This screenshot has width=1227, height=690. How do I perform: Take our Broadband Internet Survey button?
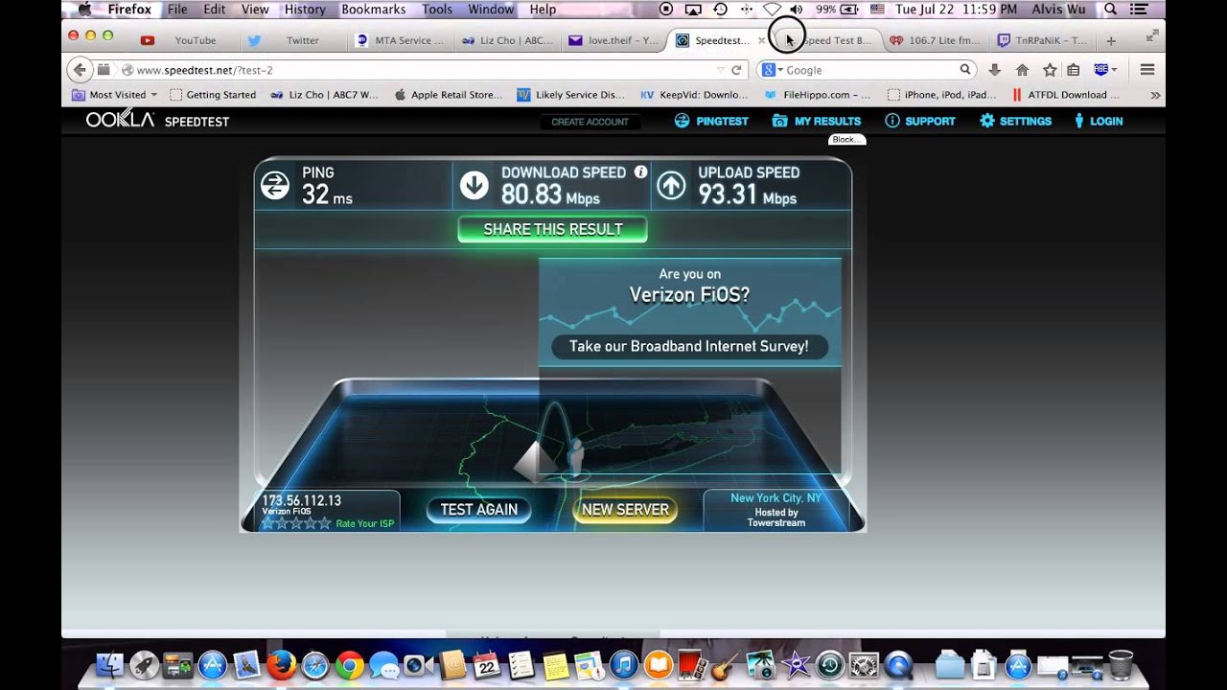[689, 346]
